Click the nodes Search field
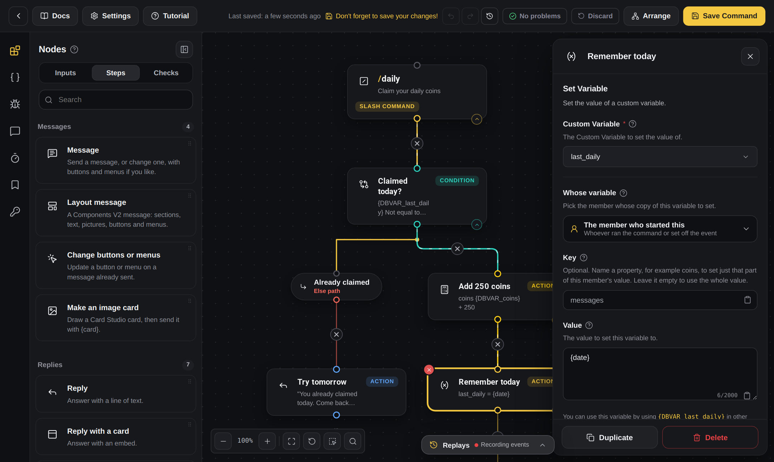Viewport: 774px width, 462px height. point(116,100)
